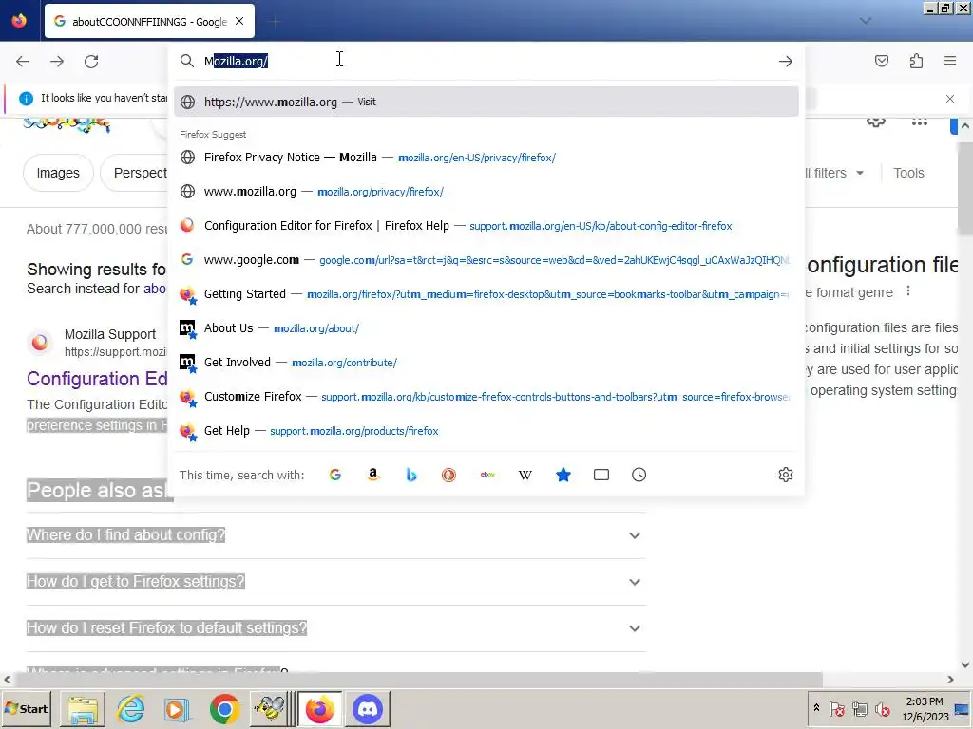Go forward with the forward arrow
This screenshot has height=729, width=973.
click(x=57, y=62)
